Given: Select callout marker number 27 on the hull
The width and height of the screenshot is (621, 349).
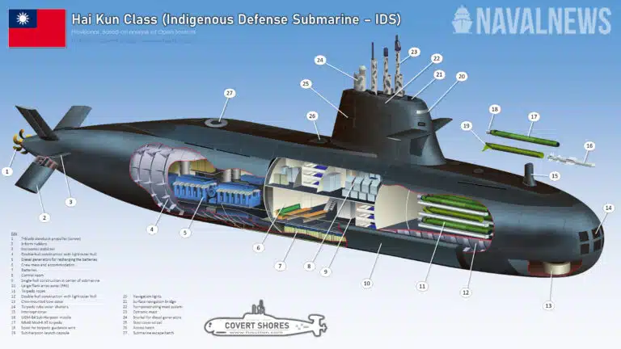Looking at the screenshot, I should 230,94.
